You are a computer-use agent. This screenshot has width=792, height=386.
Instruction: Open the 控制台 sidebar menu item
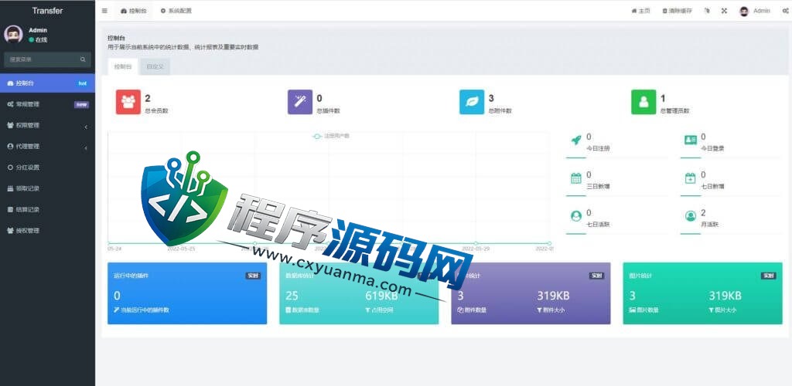(x=47, y=83)
